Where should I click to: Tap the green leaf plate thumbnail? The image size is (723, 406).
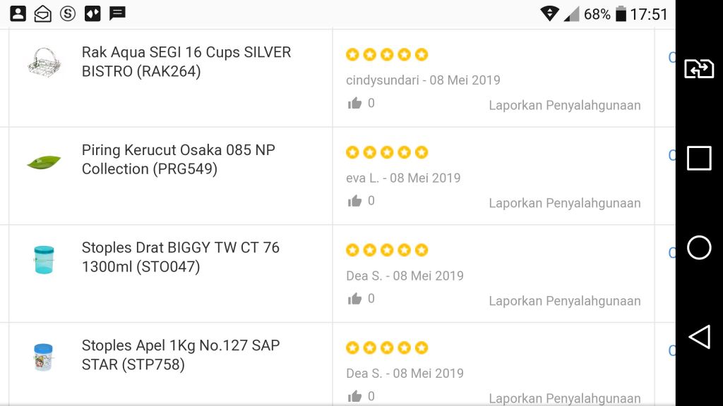(44, 161)
